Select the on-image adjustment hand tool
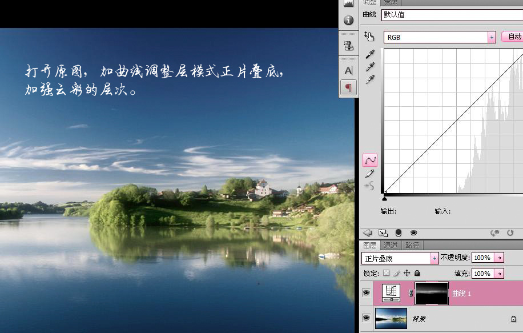Image resolution: width=523 pixels, height=333 pixels. click(x=369, y=36)
